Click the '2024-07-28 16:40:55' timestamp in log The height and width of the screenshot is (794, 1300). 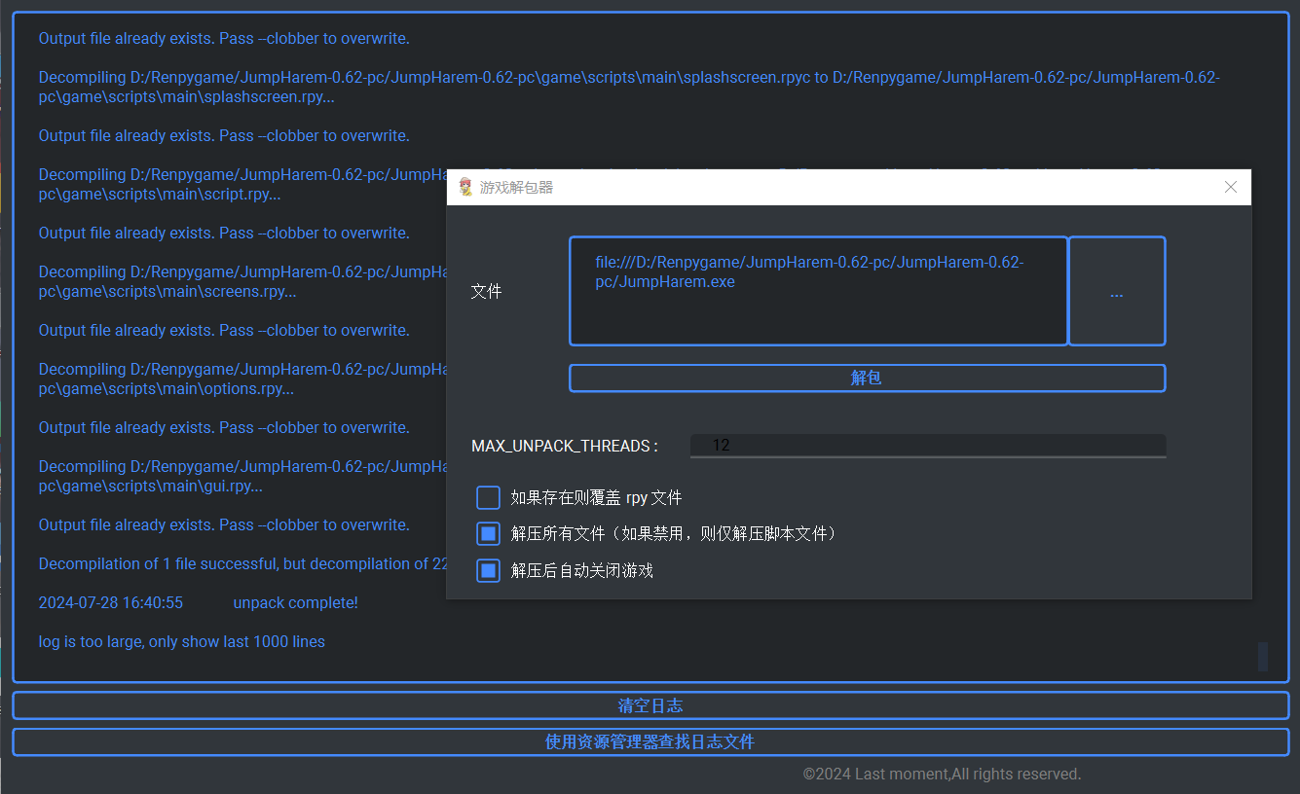point(110,603)
